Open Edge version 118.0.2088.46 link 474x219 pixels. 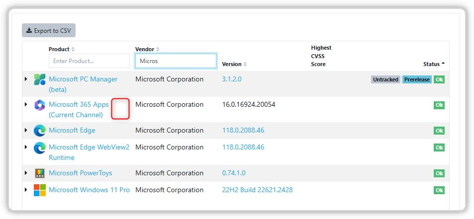tap(243, 130)
